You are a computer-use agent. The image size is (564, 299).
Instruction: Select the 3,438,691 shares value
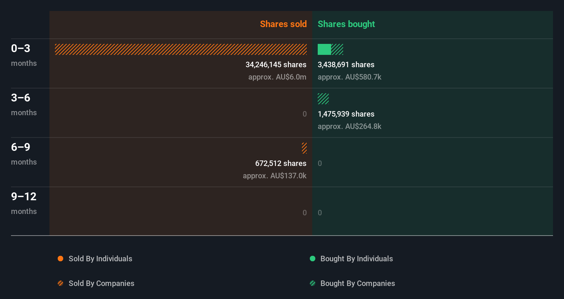(346, 64)
